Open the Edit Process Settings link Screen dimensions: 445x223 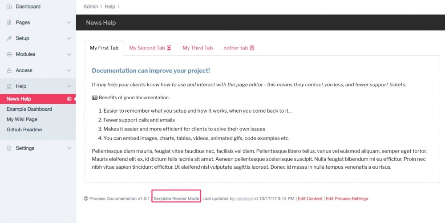coord(347,199)
